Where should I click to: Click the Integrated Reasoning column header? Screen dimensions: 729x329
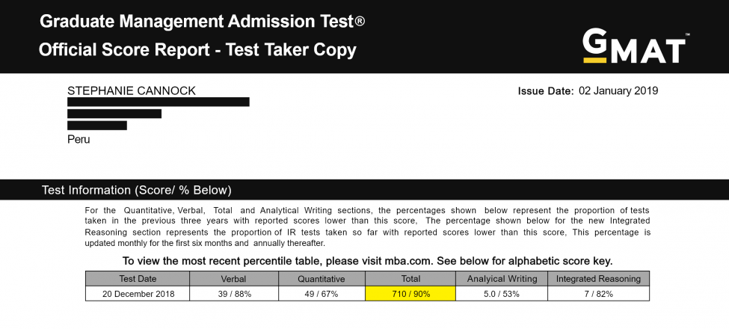tap(598, 279)
